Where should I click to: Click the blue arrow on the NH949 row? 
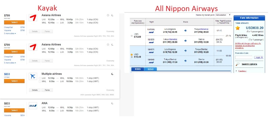[185, 61]
